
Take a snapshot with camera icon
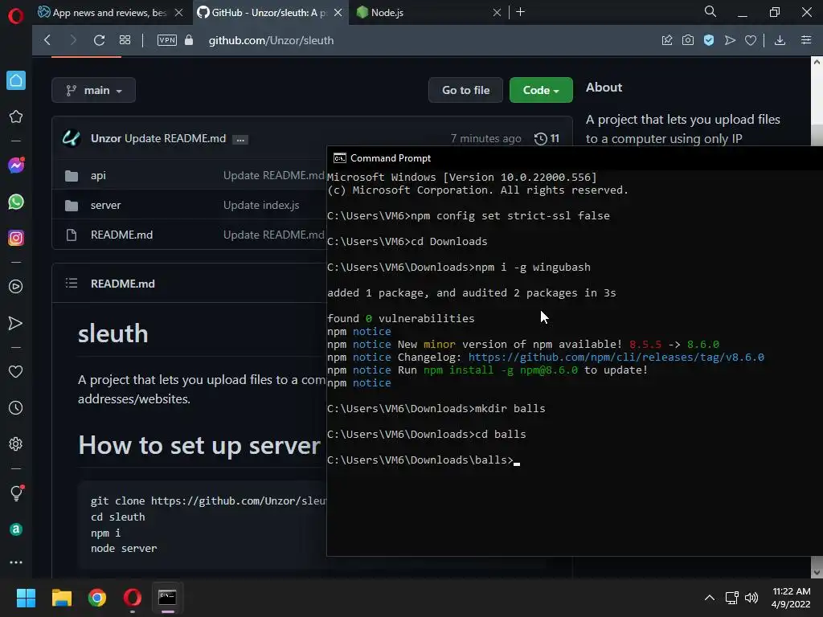tap(688, 40)
